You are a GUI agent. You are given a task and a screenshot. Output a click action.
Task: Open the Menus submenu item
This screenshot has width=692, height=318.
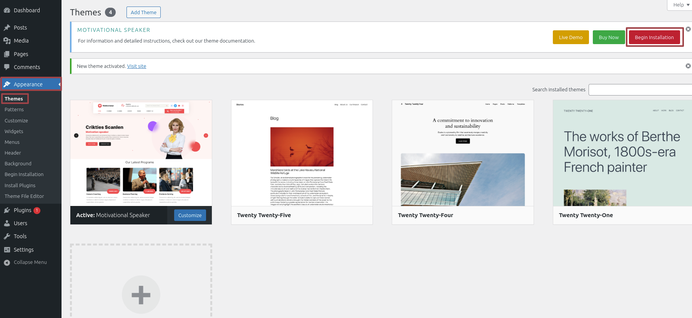[12, 142]
